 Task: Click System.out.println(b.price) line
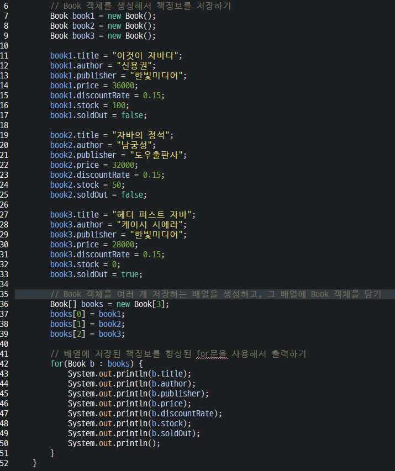pos(130,403)
